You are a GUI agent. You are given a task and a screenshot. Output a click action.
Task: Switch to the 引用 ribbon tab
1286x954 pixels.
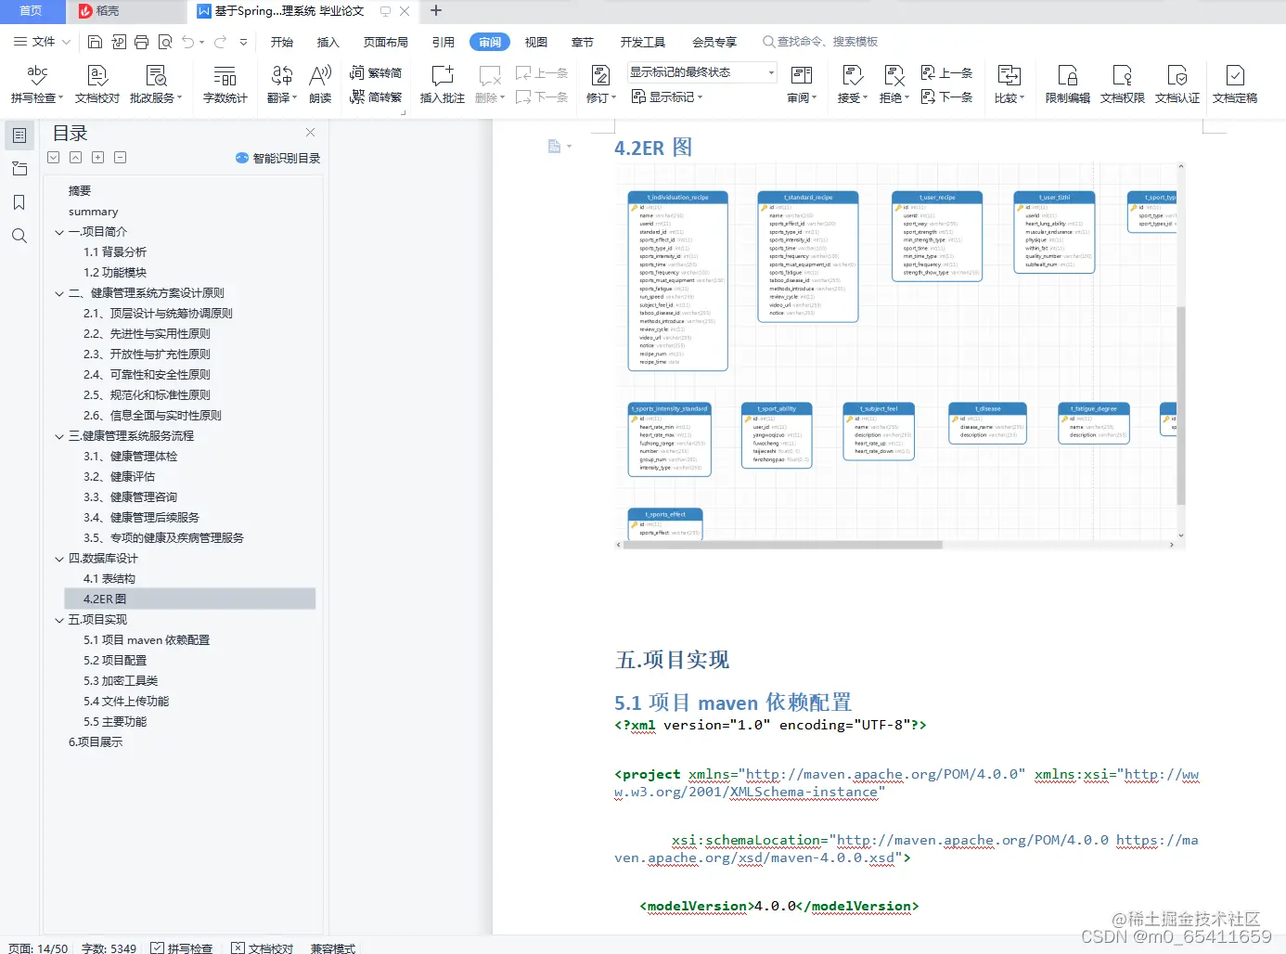pos(444,42)
